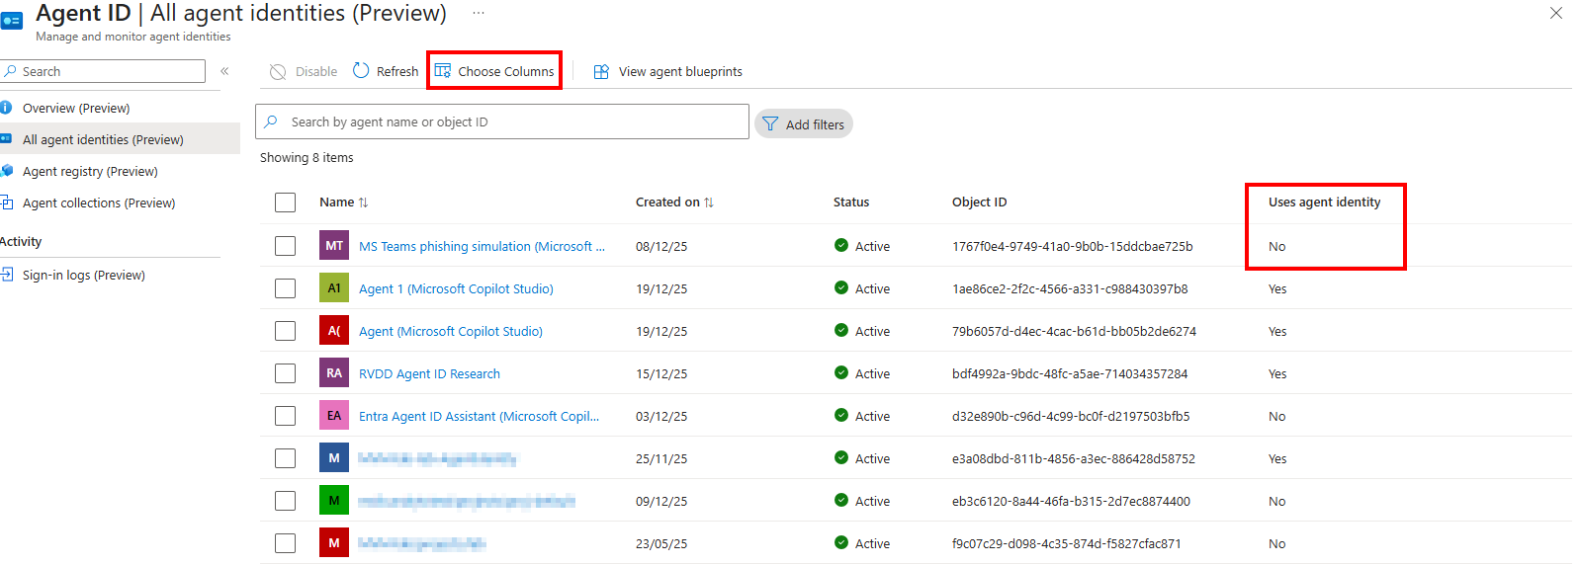Open Agent registry (Preview) in sidebar
Viewport: 1582px width, 566px height.
point(90,172)
